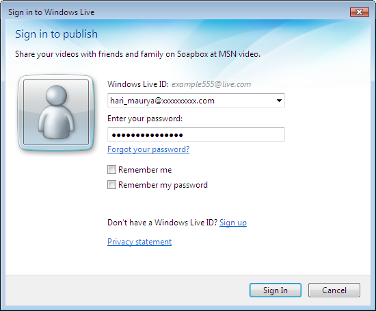
Task: Click the Cancel button
Action: coord(334,290)
